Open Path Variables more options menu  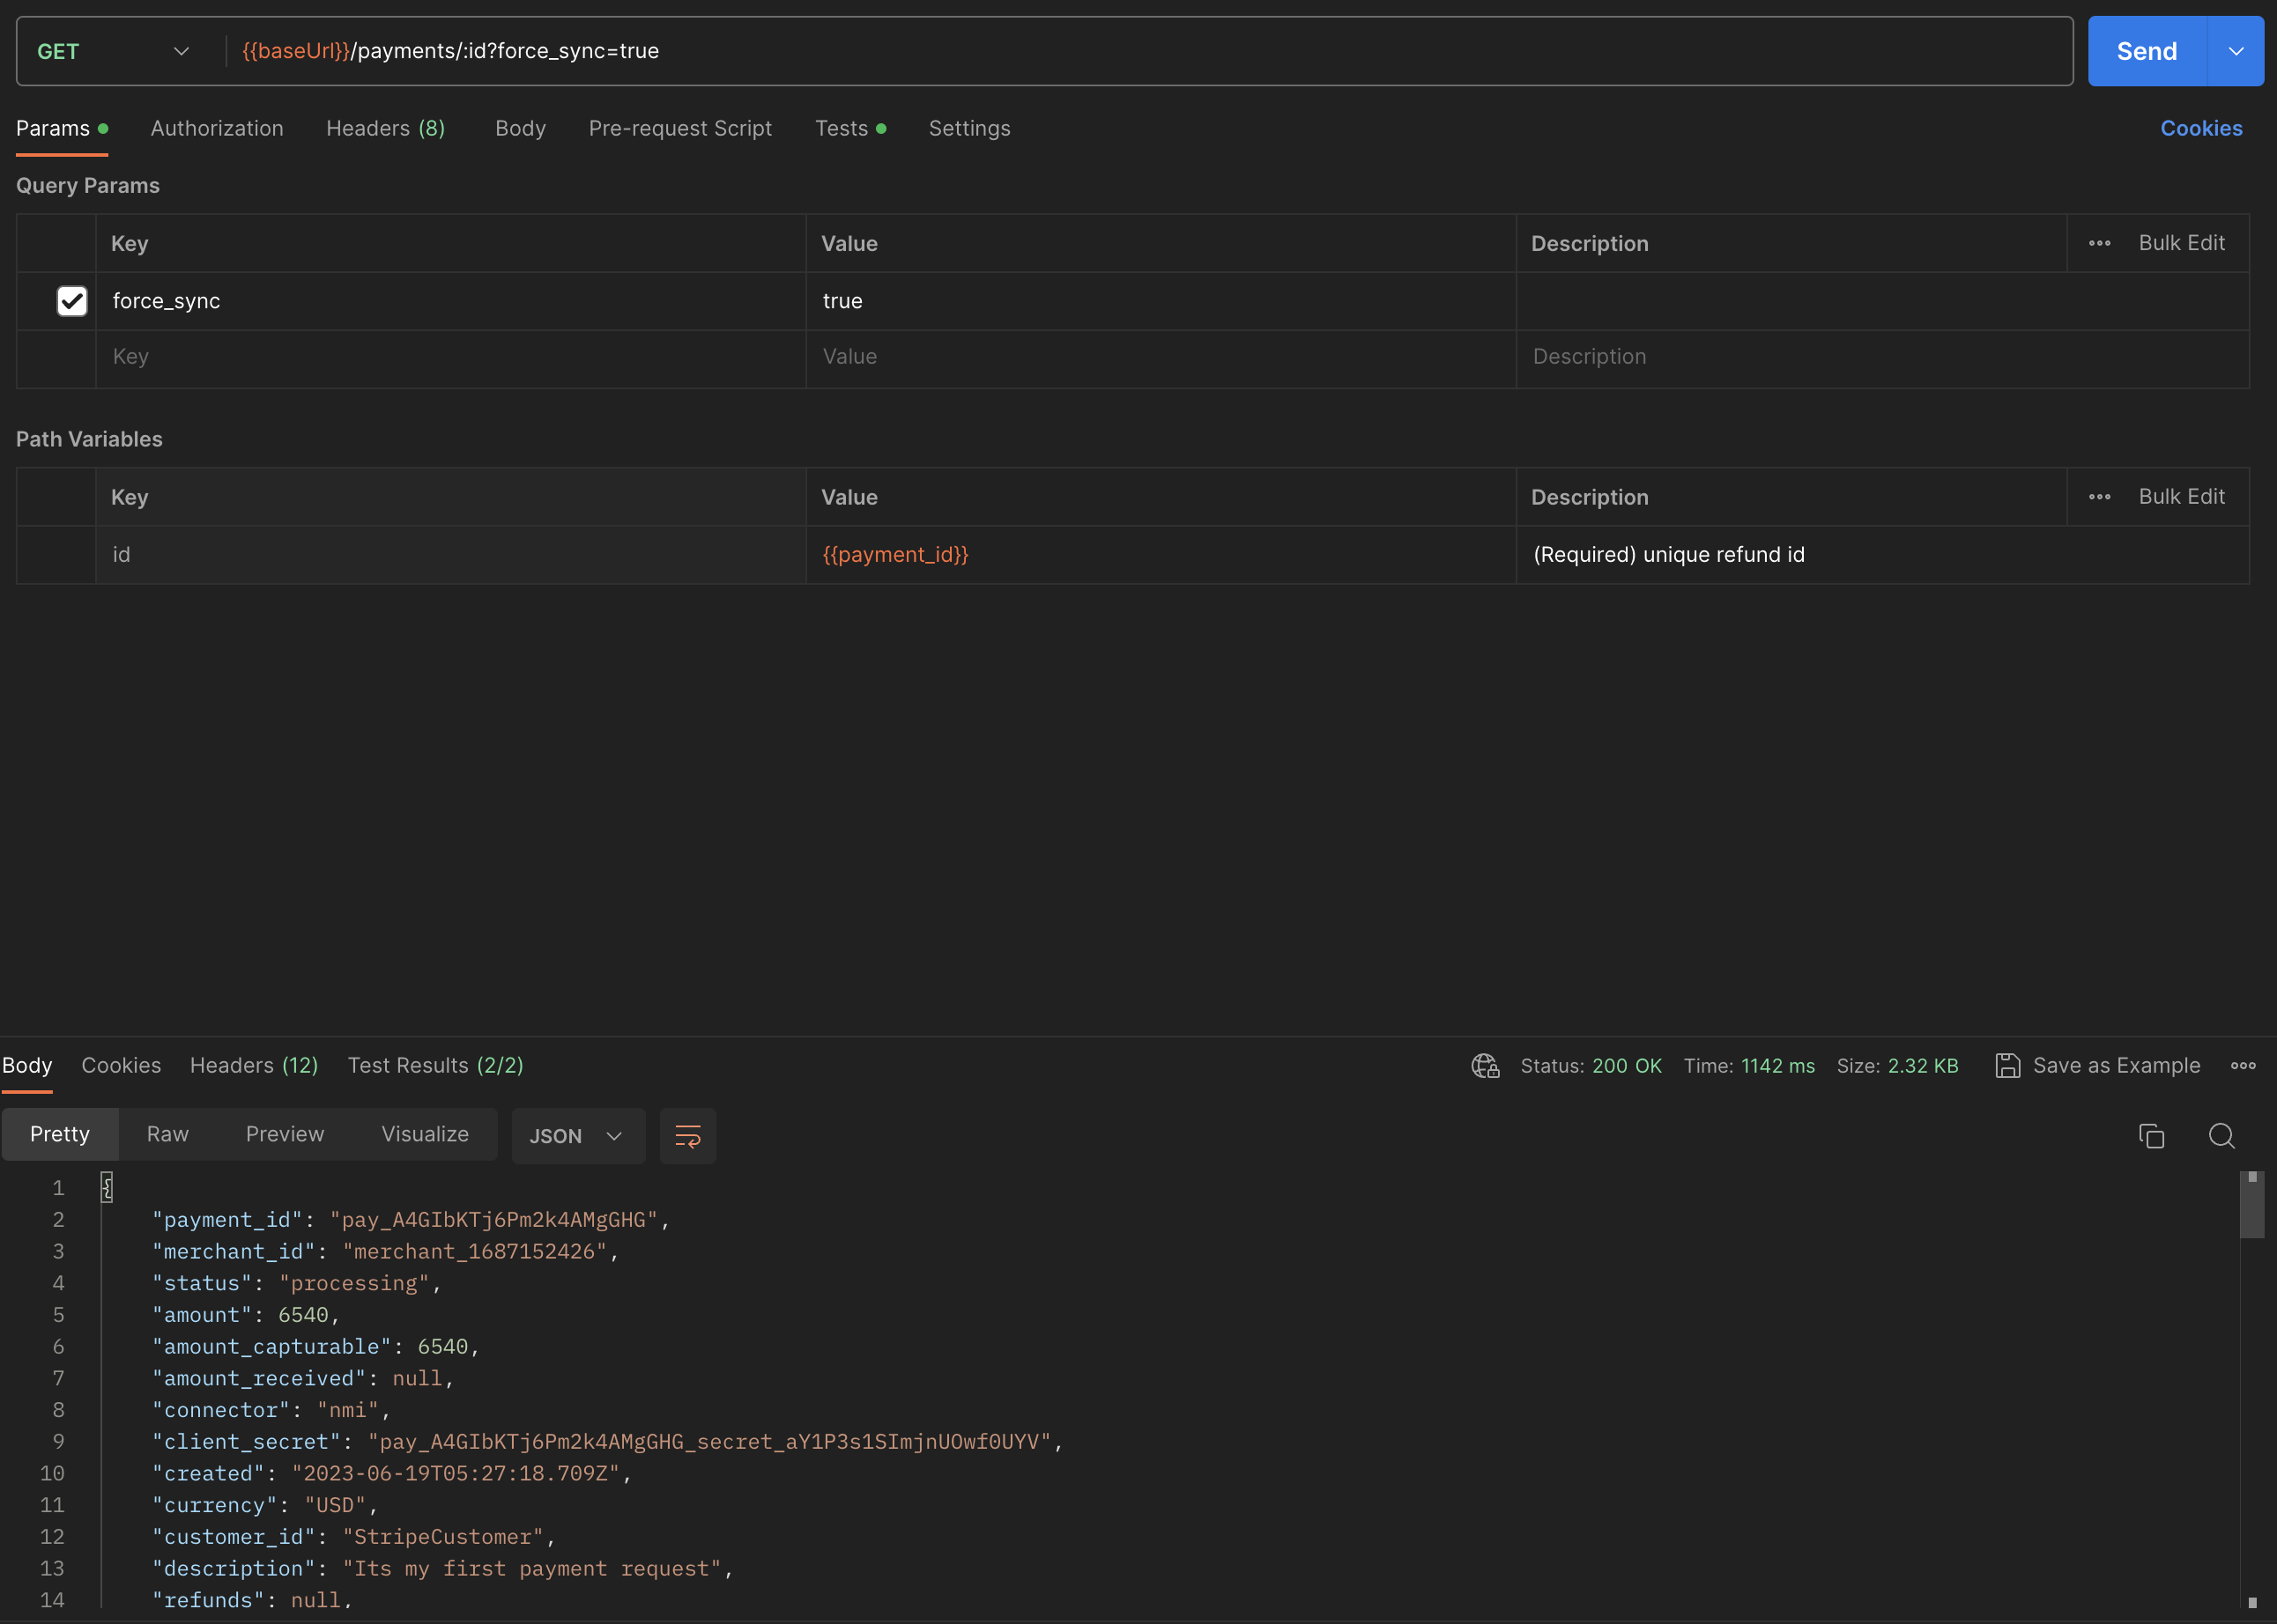(x=2100, y=496)
